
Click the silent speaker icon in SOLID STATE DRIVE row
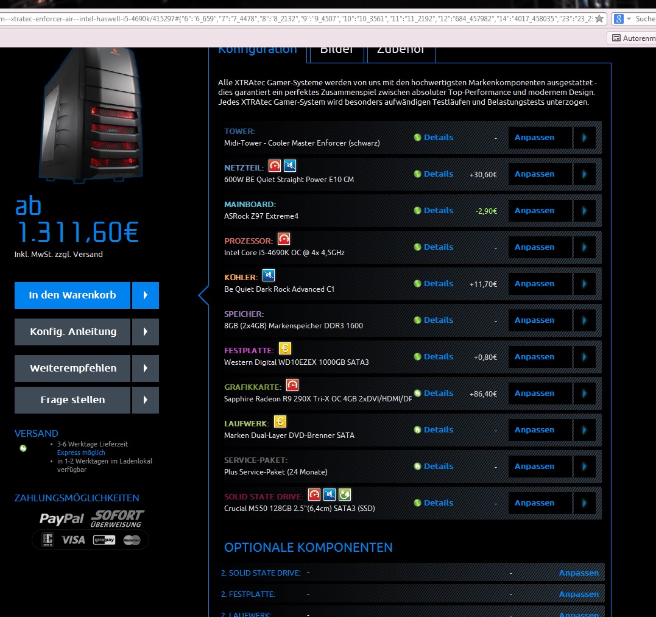point(330,495)
